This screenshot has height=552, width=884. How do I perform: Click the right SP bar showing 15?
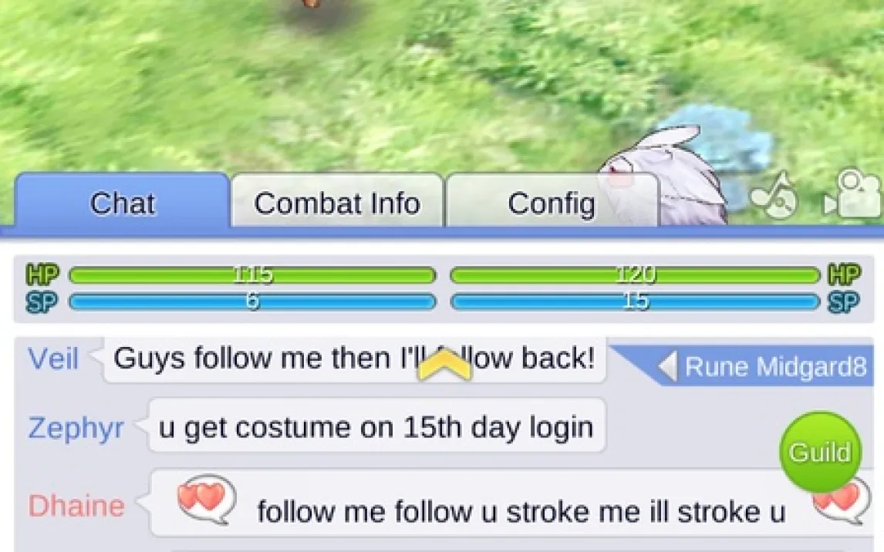coord(636,301)
